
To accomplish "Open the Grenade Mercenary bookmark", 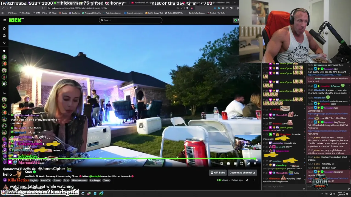I will coord(133,13).
